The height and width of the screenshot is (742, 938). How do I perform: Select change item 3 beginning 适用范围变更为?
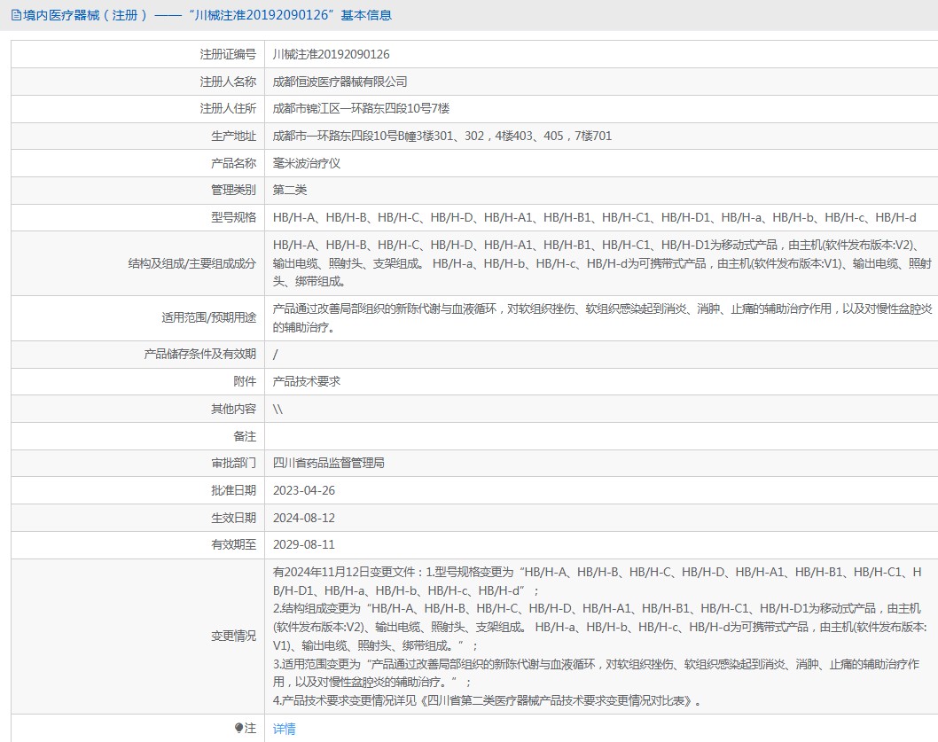[x=597, y=673]
